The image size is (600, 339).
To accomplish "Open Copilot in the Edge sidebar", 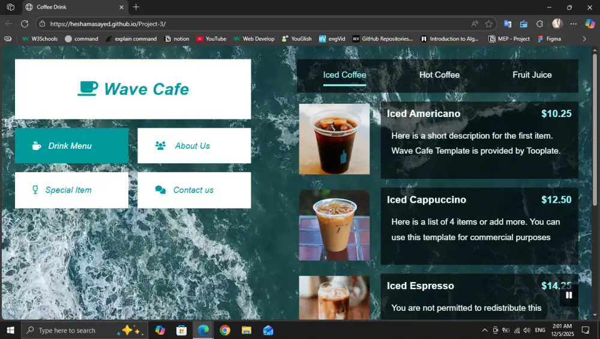I will pyautogui.click(x=590, y=24).
